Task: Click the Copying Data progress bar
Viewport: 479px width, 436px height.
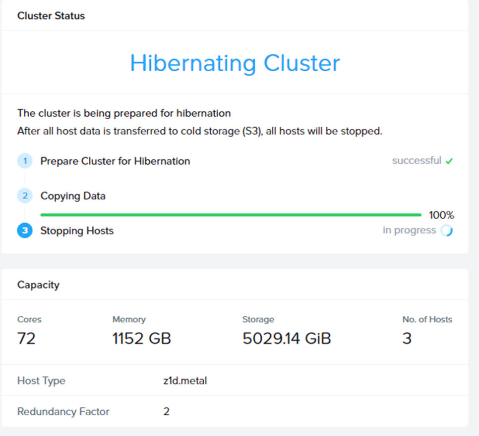Action: coord(231,215)
